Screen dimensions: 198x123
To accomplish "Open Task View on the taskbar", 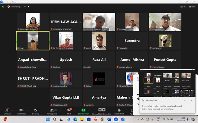I will click(61, 119).
